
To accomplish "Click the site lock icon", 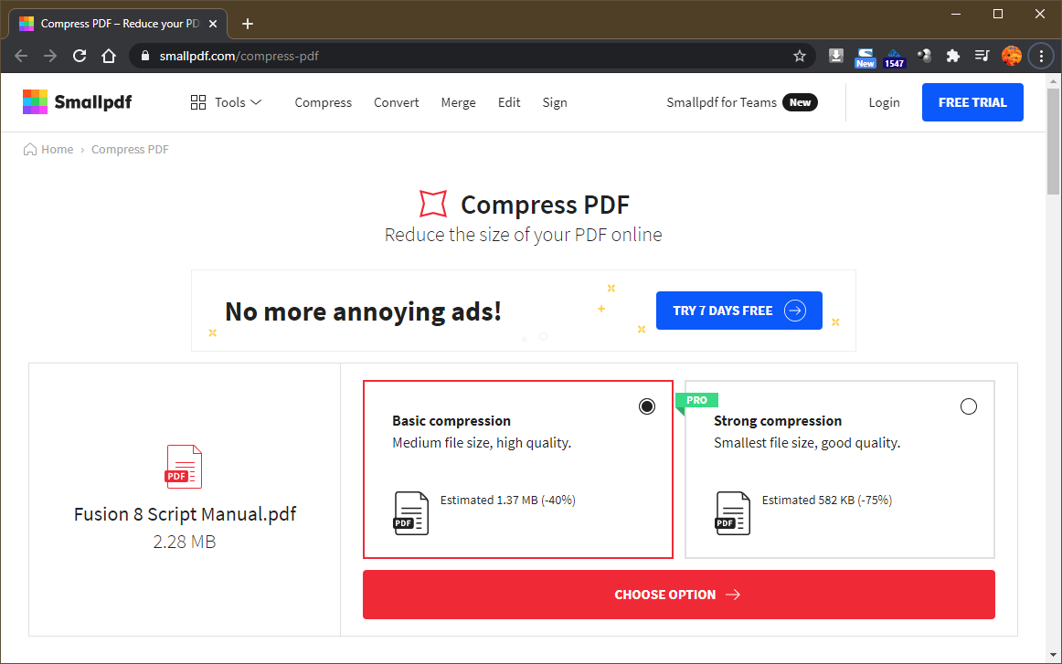I will pyautogui.click(x=144, y=57).
